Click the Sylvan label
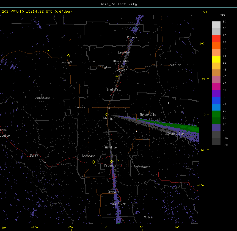This screenshot has width=237, height=231. point(107,67)
